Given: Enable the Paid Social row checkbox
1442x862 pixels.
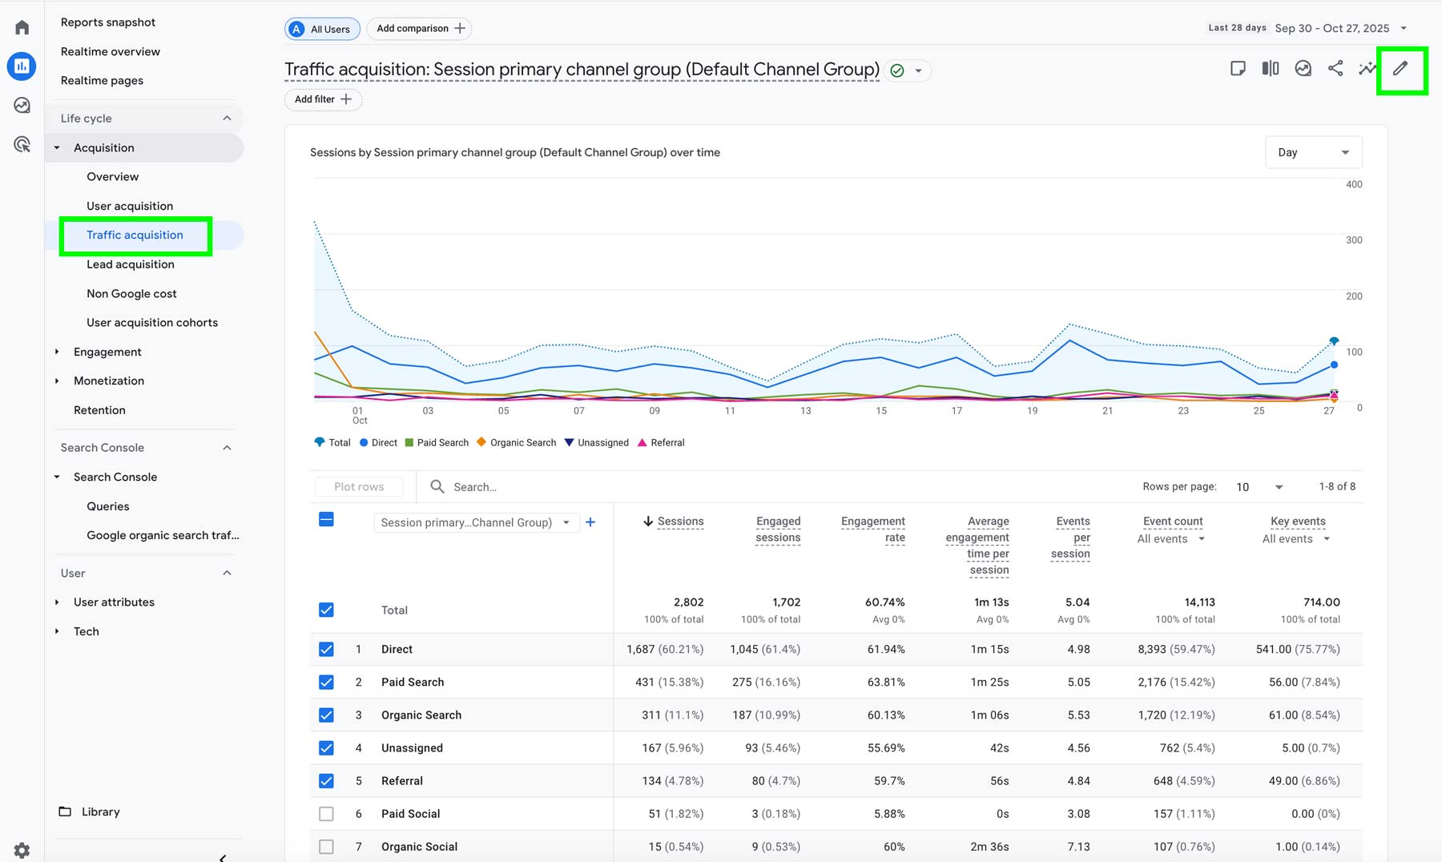Looking at the screenshot, I should point(326,813).
